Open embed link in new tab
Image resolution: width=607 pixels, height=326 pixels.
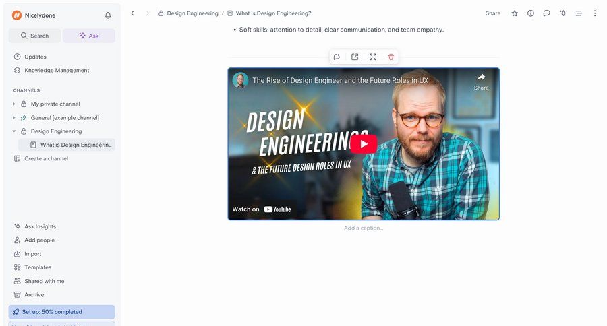[x=355, y=57]
